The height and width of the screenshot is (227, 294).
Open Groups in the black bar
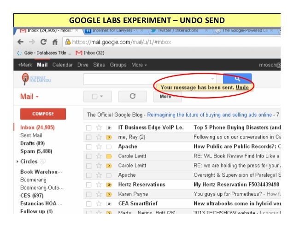(118, 65)
